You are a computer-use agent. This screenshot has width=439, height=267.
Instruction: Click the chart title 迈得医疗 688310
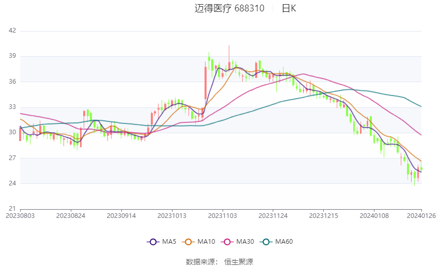click(229, 8)
